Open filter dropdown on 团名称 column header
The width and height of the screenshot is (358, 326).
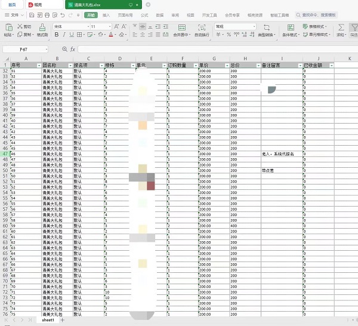click(x=70, y=66)
